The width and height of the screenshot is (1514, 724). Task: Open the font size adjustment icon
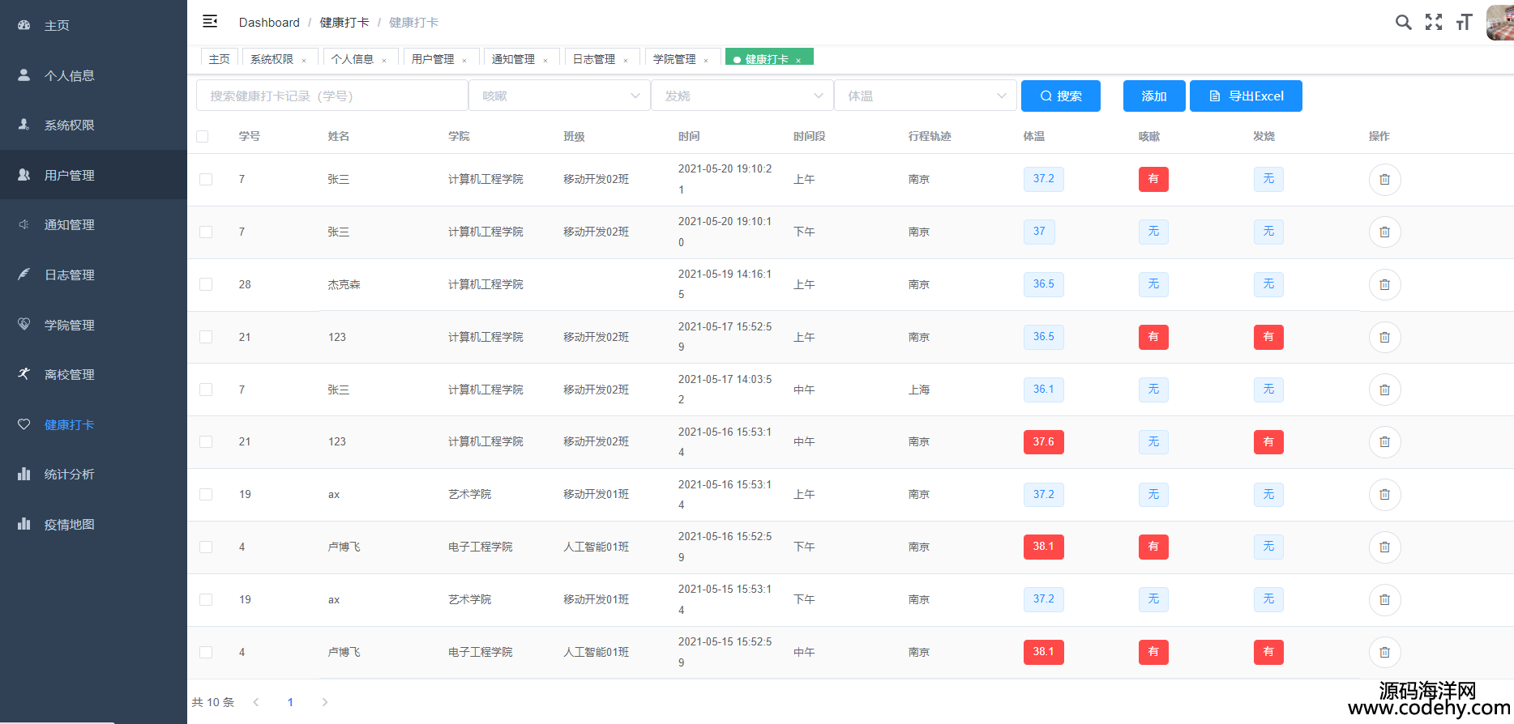point(1464,23)
